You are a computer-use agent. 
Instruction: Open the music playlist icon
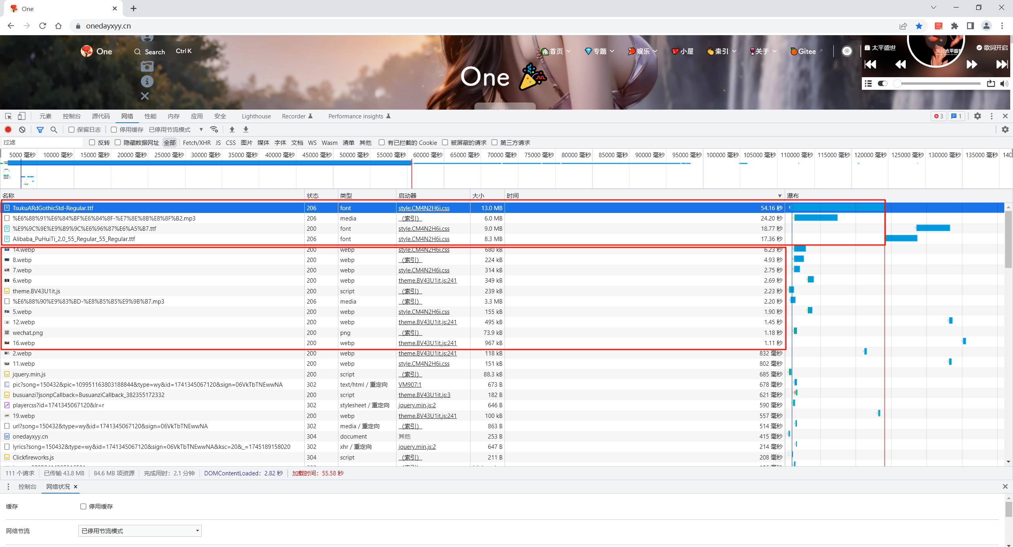point(868,84)
